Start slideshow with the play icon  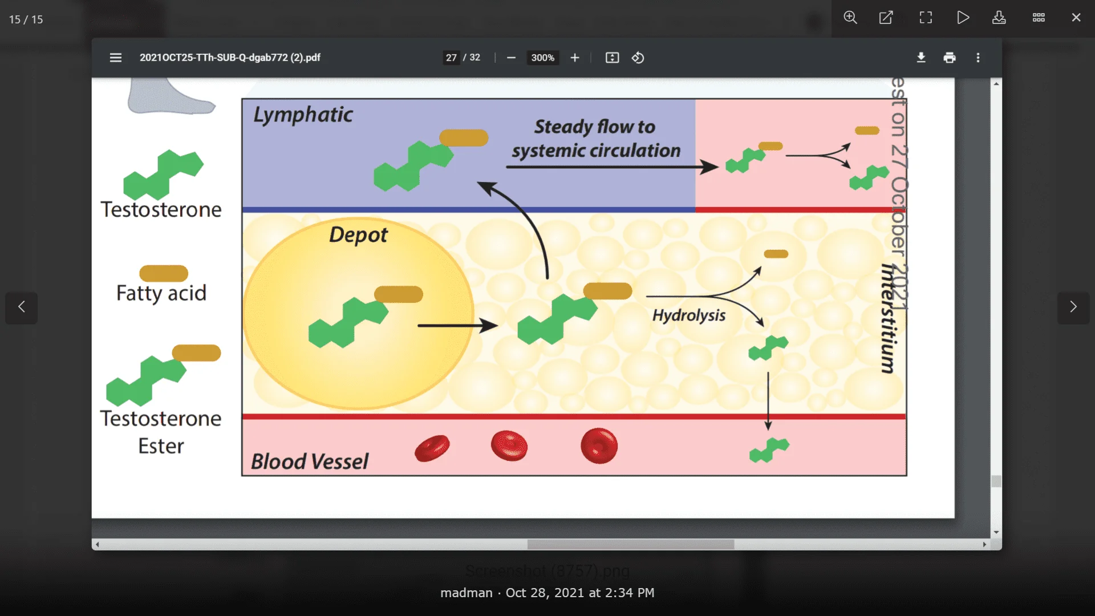[963, 18]
